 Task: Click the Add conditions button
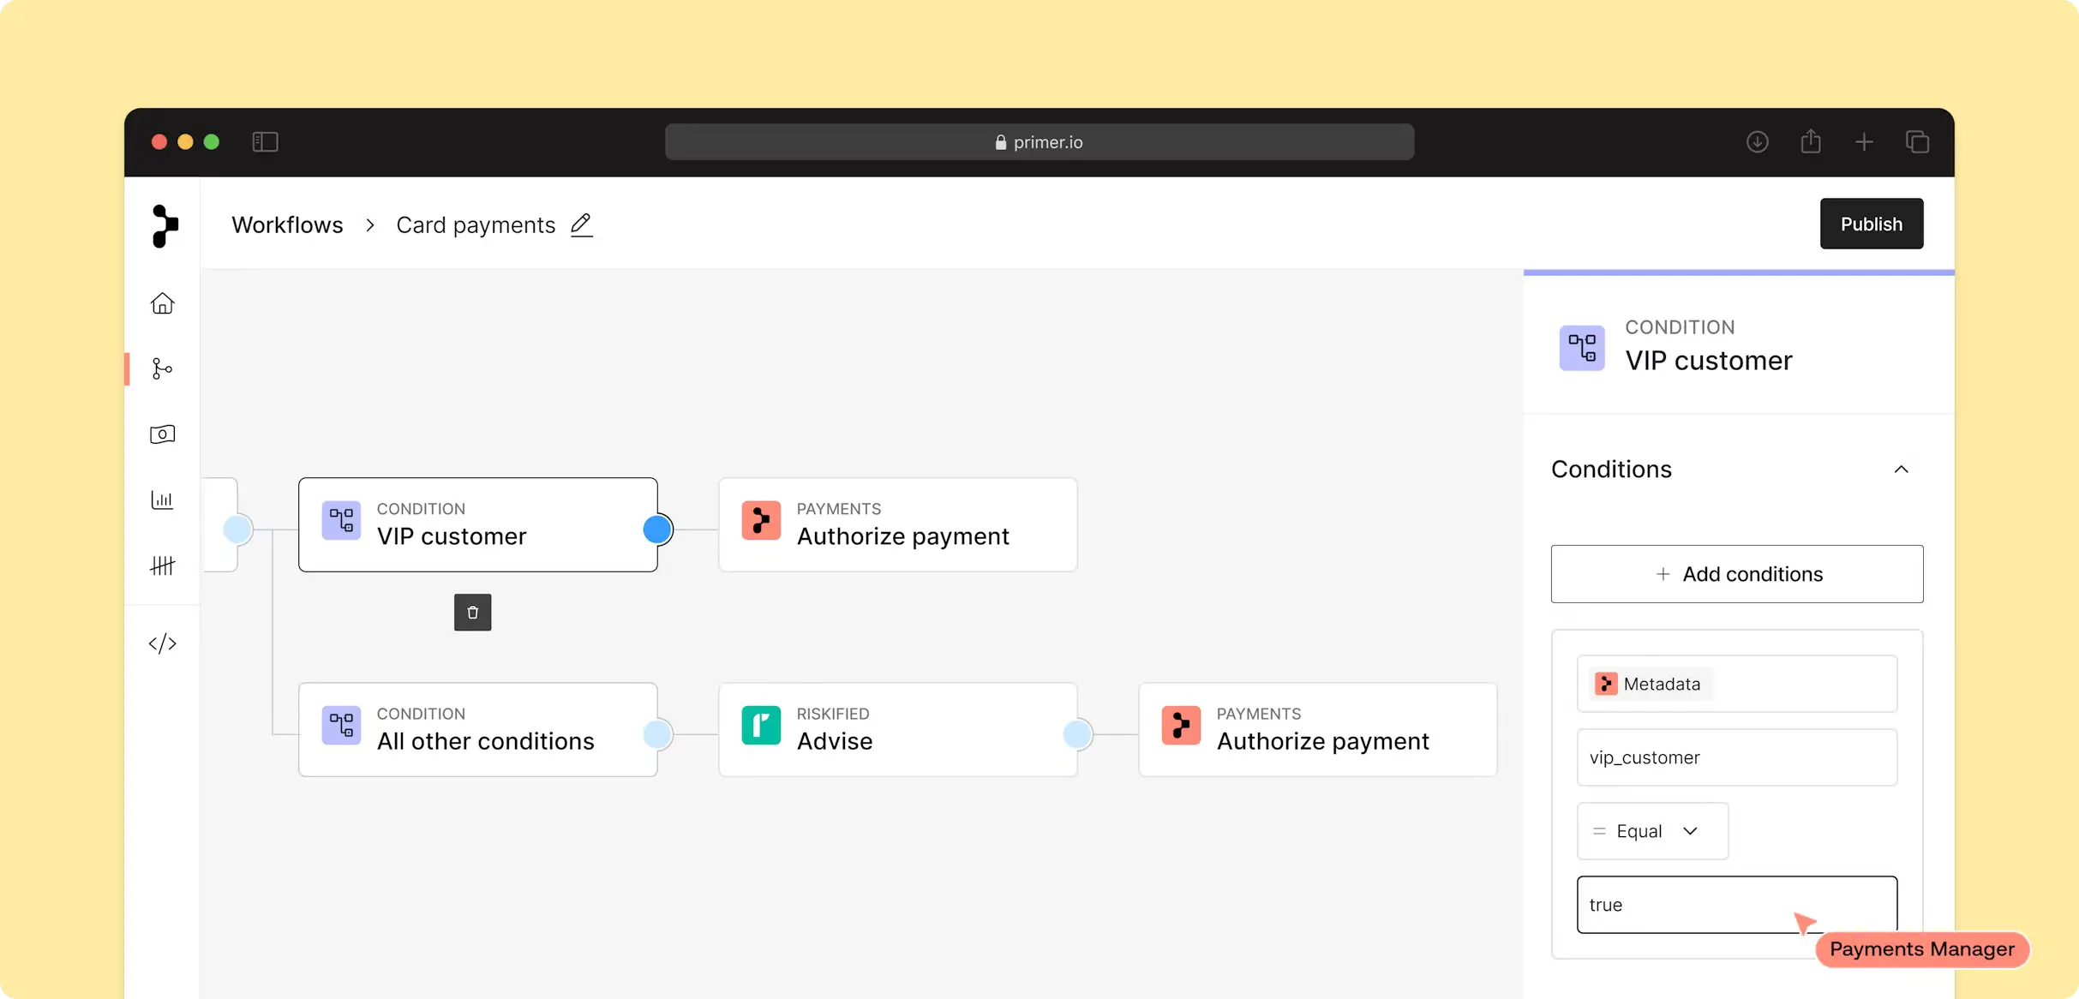(1736, 574)
